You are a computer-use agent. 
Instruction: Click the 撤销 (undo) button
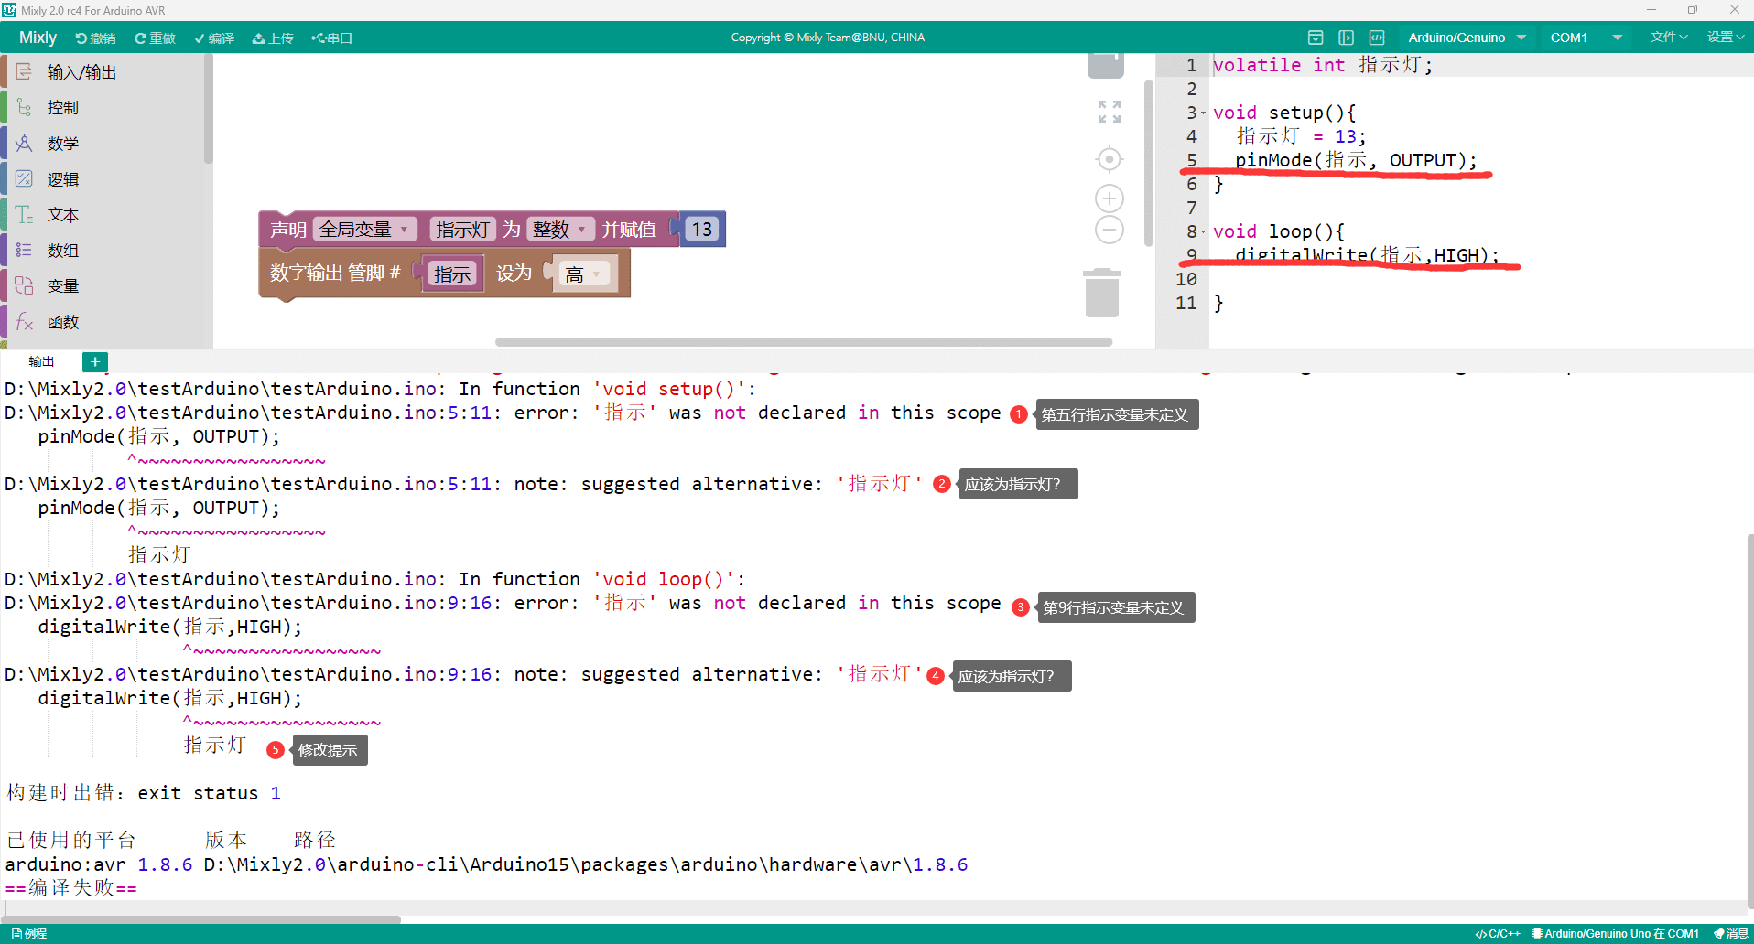coord(95,38)
